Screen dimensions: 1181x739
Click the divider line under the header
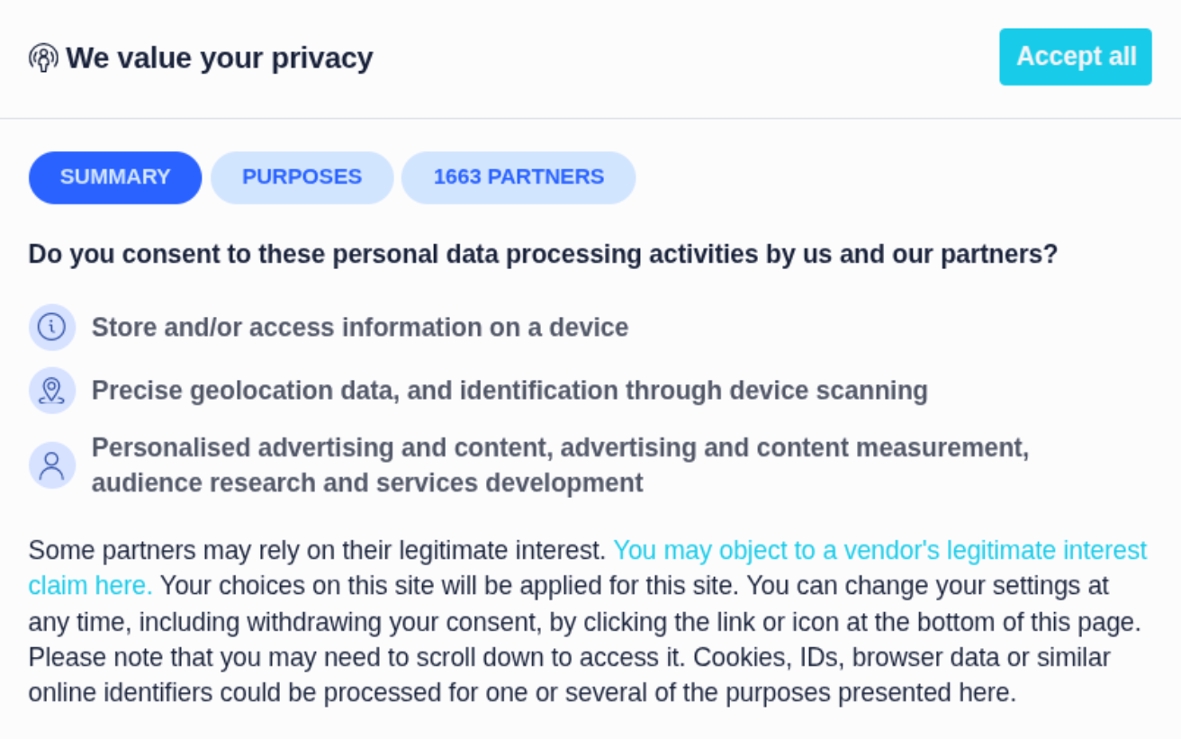point(590,118)
